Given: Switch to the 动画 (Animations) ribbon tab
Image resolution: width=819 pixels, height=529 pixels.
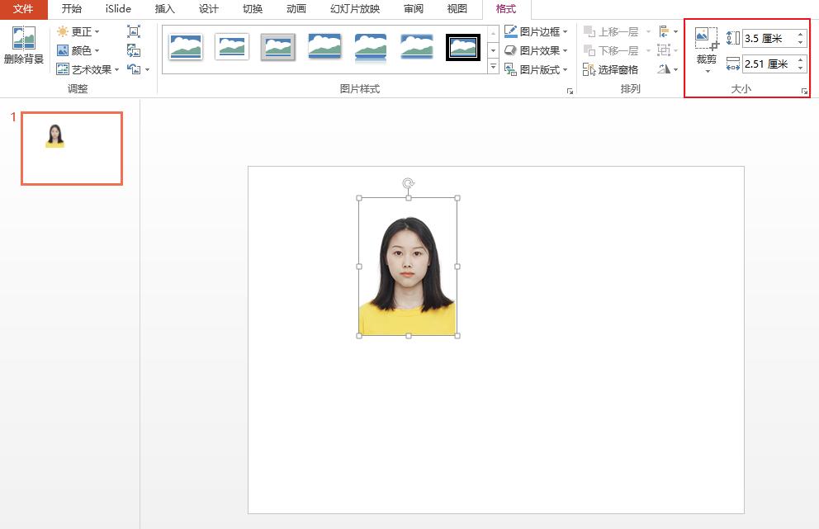Looking at the screenshot, I should point(296,9).
